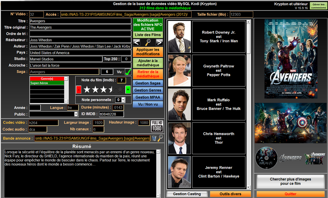Edit the Auteur field

80,46
